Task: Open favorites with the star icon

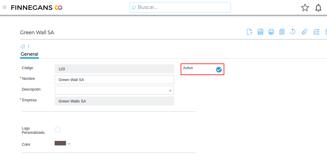Action: [305, 8]
